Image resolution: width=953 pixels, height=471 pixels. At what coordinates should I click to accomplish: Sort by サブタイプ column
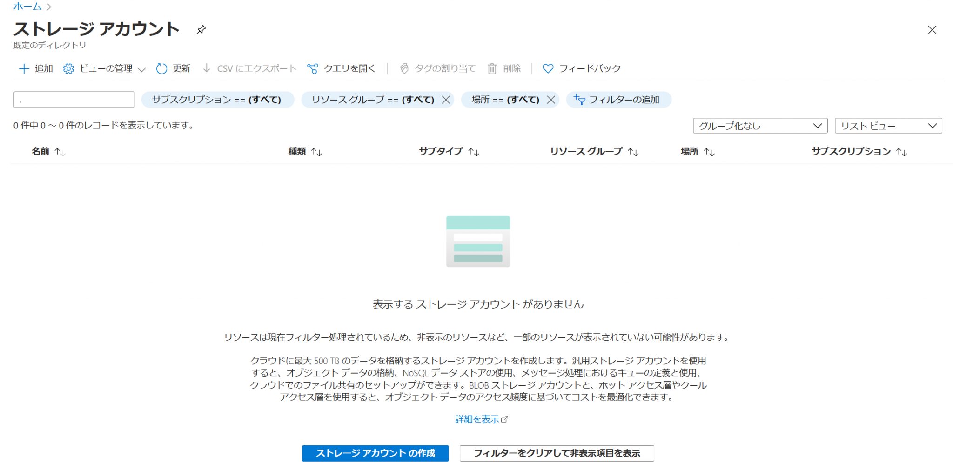[x=449, y=151]
